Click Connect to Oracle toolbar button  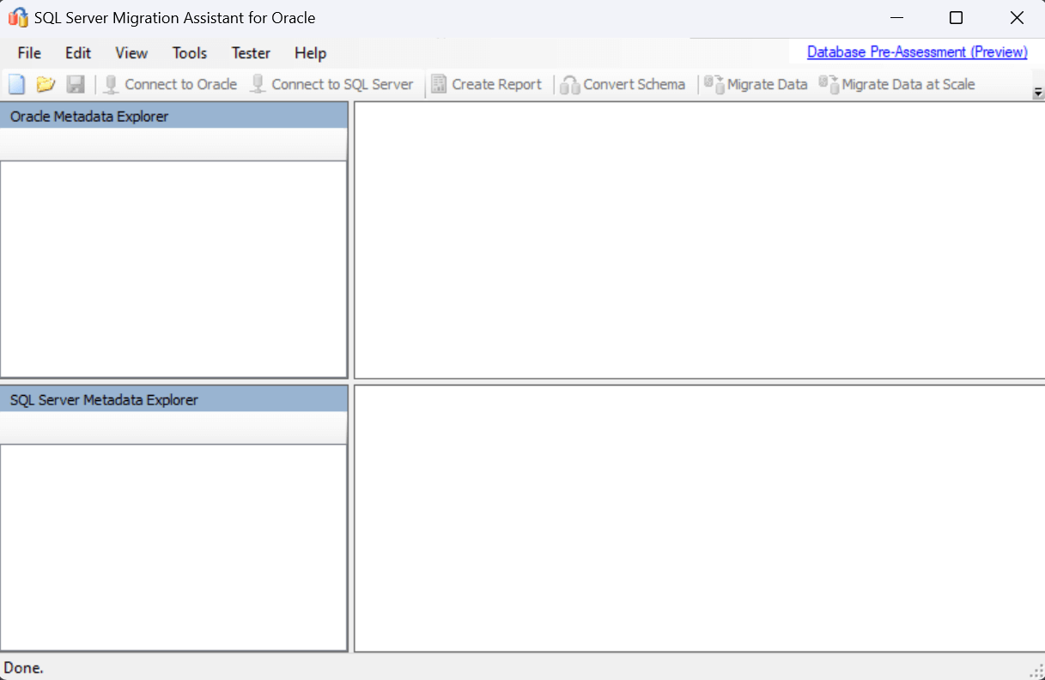tap(169, 84)
